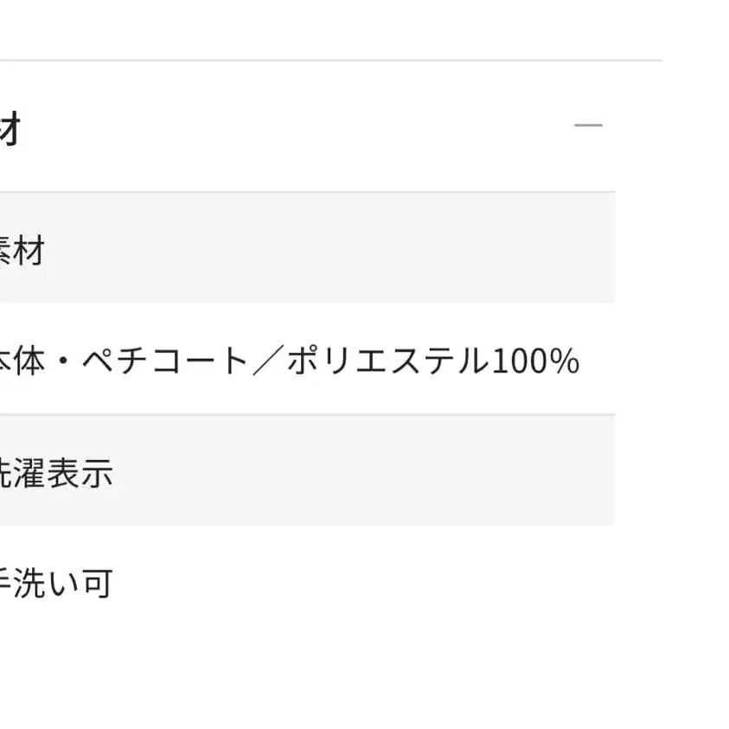
Task: Toggle visibility of the material information section
Action: (589, 125)
